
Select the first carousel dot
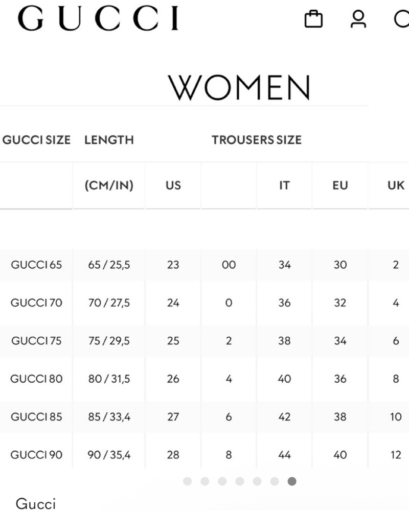click(x=188, y=481)
